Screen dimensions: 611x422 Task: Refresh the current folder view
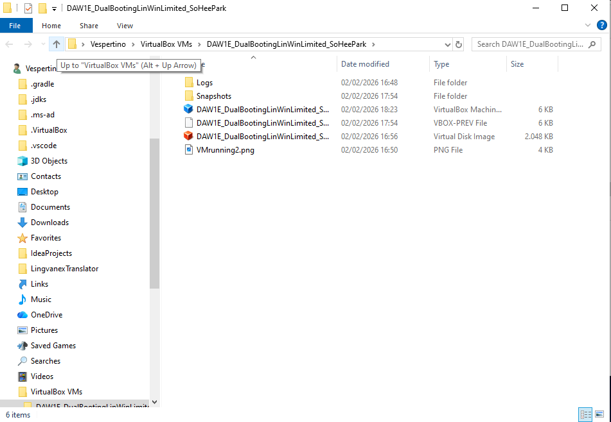[459, 44]
